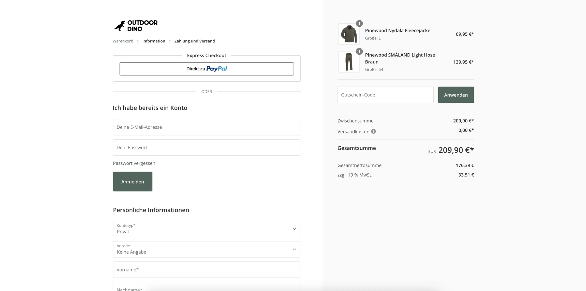
Task: Open the Kontotyp dropdown
Action: (206, 229)
